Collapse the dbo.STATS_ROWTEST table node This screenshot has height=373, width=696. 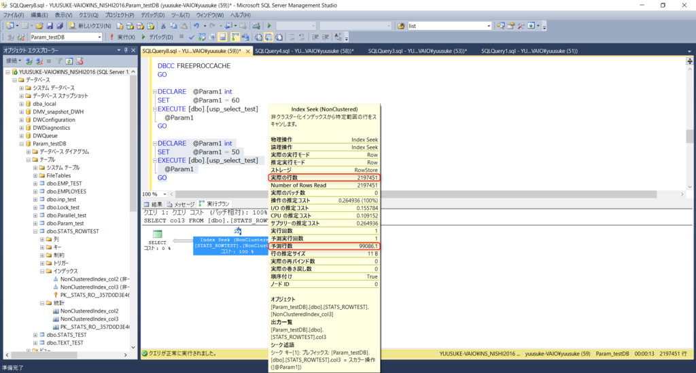tap(35, 232)
